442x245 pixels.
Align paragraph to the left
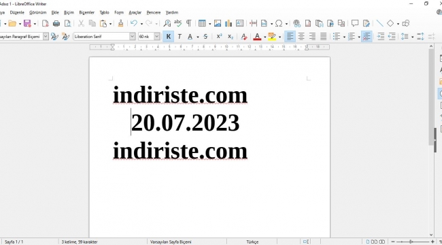click(x=290, y=37)
